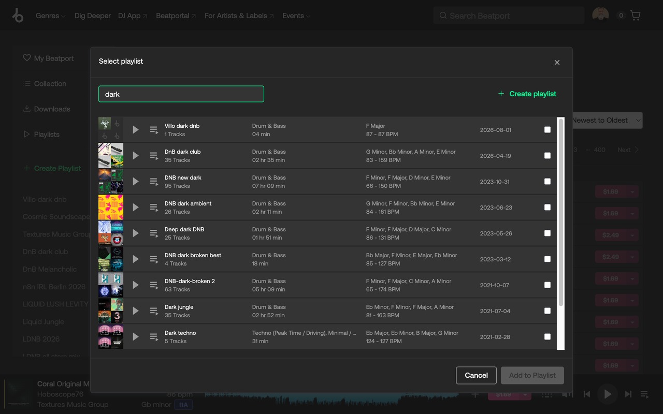Image resolution: width=663 pixels, height=414 pixels.
Task: Play the DnB dark club playlist
Action: [x=135, y=156]
